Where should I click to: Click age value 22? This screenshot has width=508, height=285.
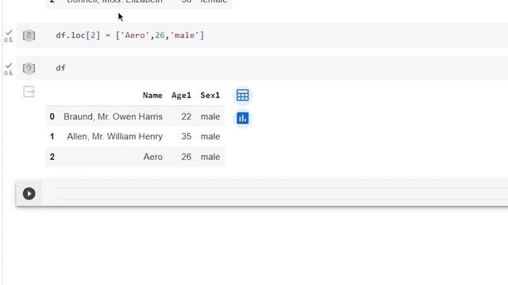[187, 116]
